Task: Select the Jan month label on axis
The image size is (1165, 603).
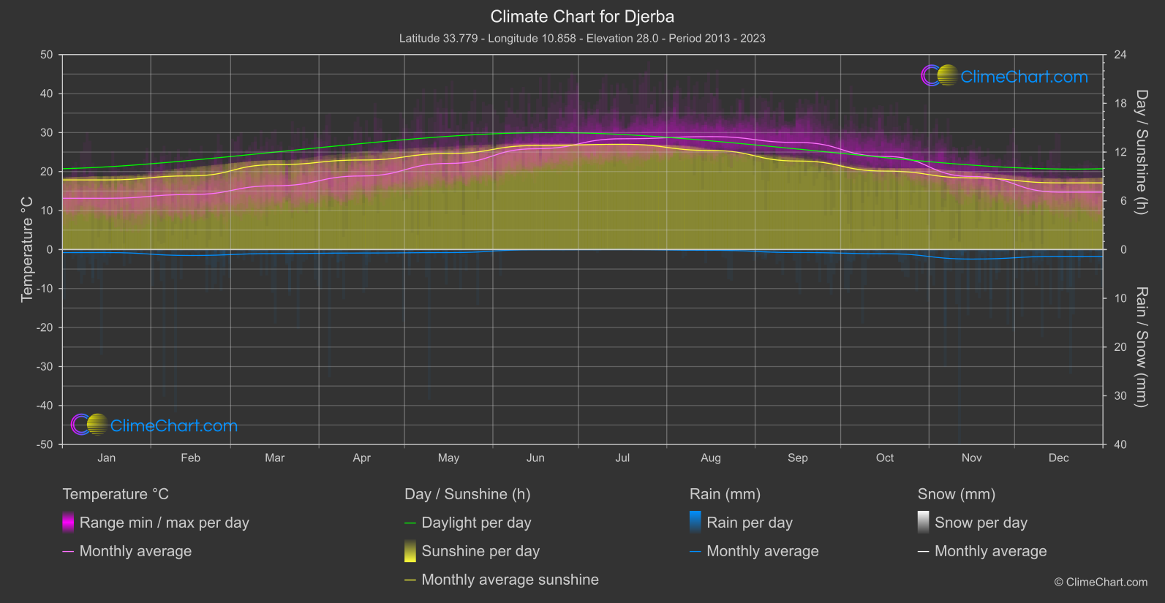Action: pos(107,458)
